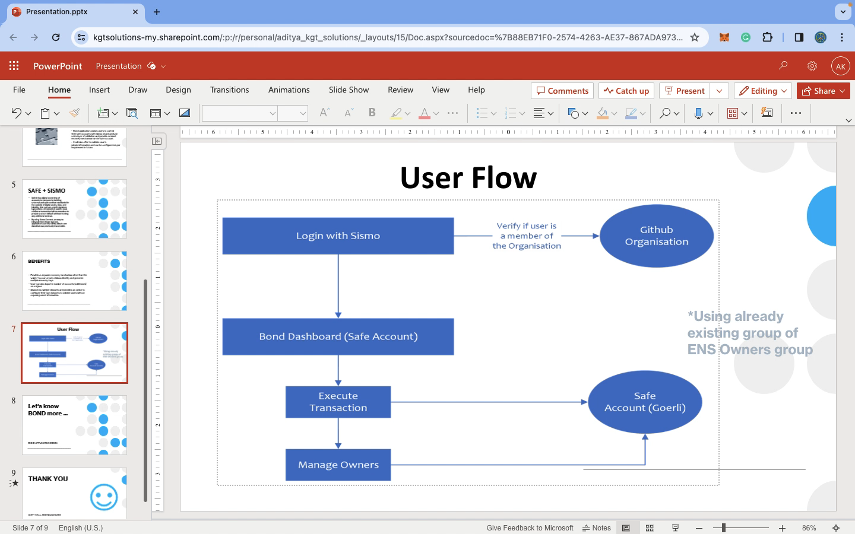Toggle Normal view in status bar

626,528
